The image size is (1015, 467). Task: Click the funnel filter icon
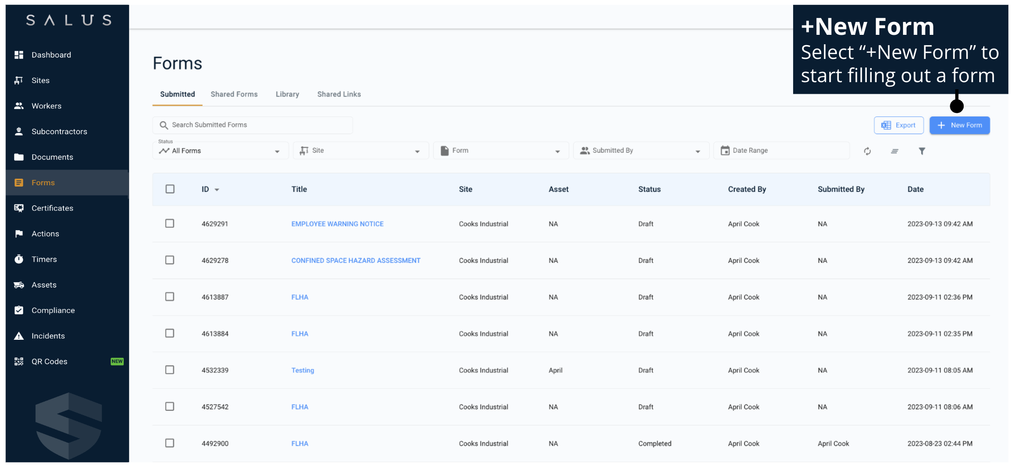tap(922, 151)
